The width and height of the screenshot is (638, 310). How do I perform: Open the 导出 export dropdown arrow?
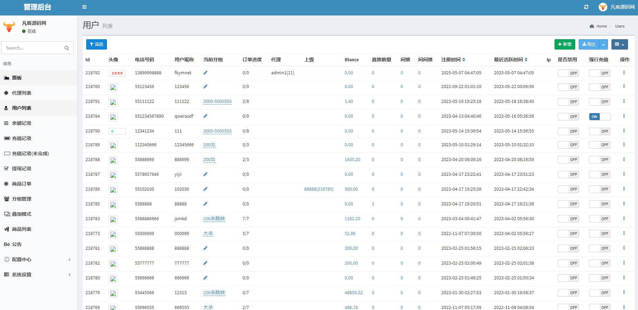point(604,44)
